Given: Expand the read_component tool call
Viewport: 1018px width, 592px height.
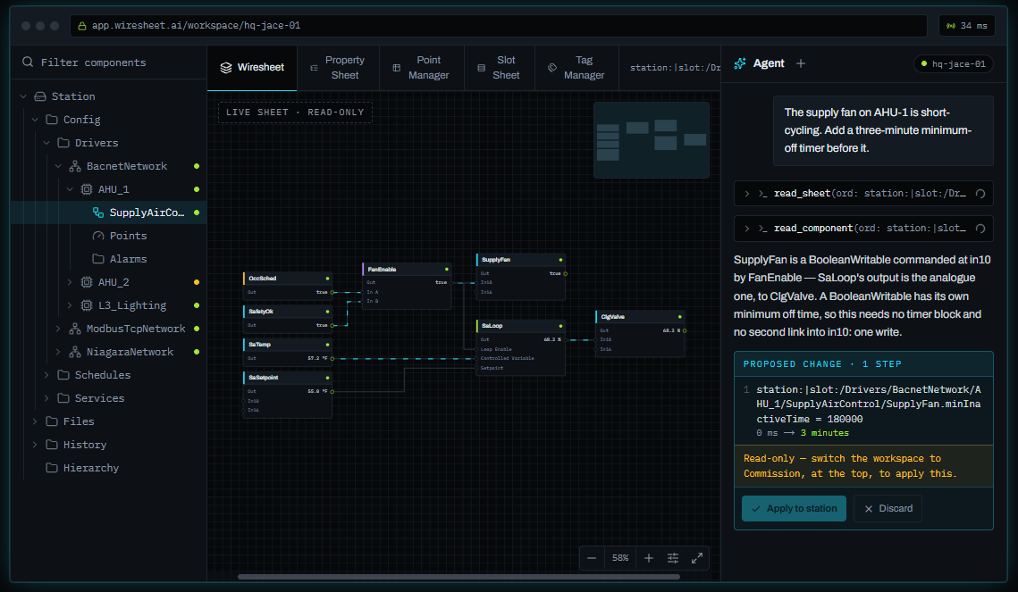Looking at the screenshot, I should tap(746, 229).
